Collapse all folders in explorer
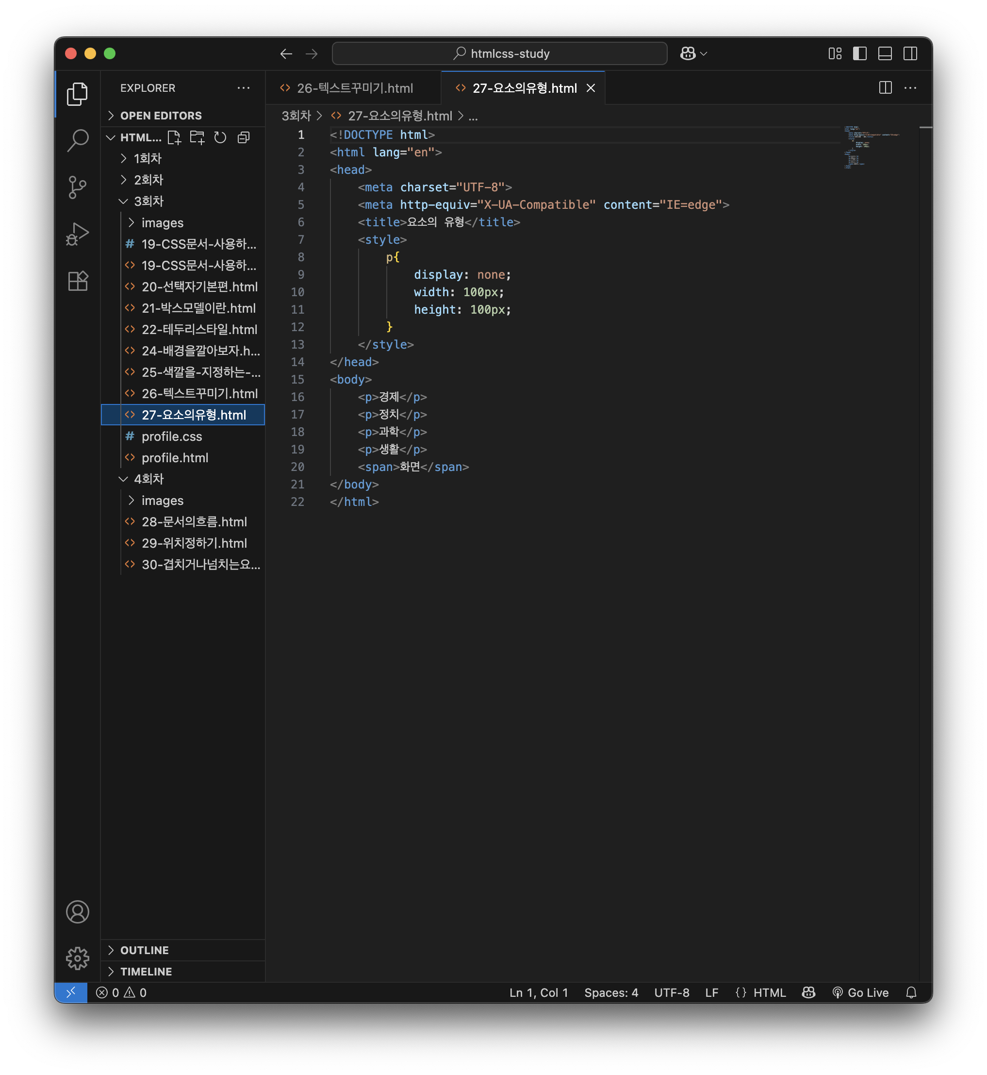Image resolution: width=987 pixels, height=1075 pixels. pos(244,137)
